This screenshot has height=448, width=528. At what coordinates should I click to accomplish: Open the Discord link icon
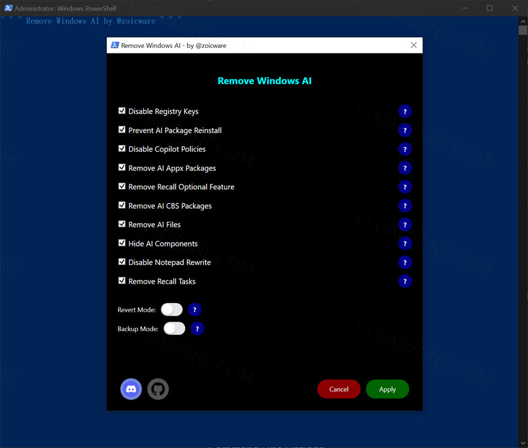(x=131, y=389)
